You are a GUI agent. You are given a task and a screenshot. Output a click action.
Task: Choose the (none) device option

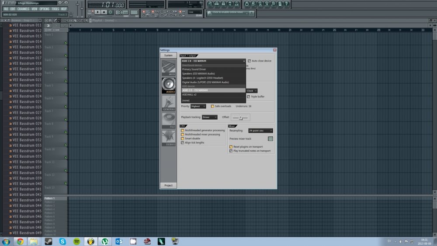coord(213,100)
